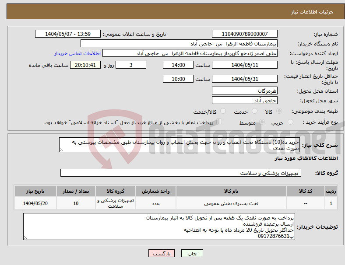
Task: Click the row number cell 1
Action: pyautogui.click(x=331, y=203)
